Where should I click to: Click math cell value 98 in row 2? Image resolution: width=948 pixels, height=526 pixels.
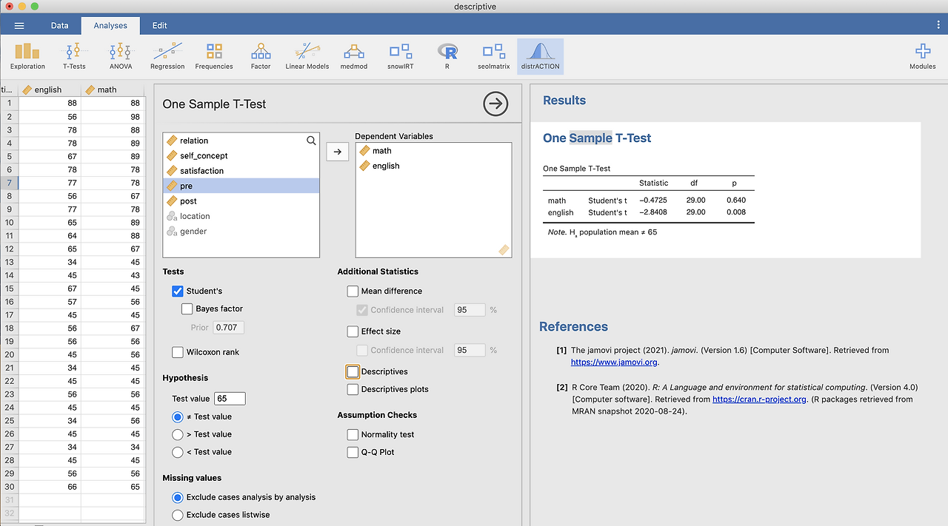point(113,117)
